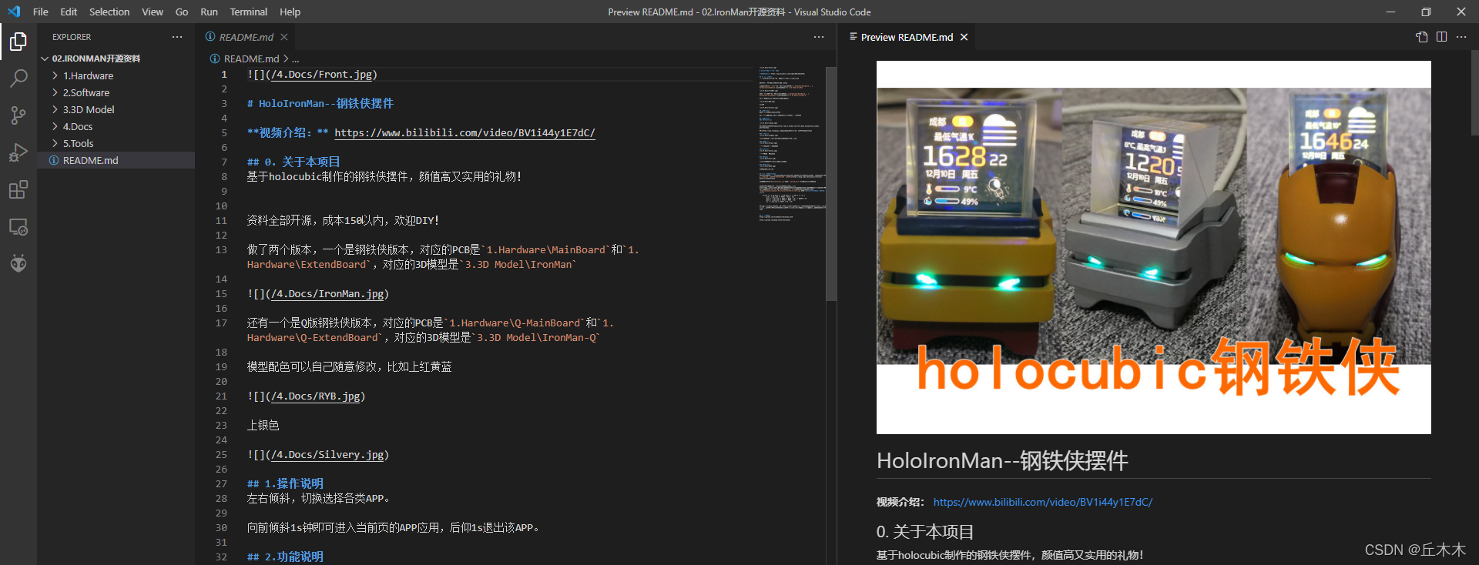This screenshot has width=1479, height=565.
Task: Click the '## 2.' heading on line 32
Action: 285,557
